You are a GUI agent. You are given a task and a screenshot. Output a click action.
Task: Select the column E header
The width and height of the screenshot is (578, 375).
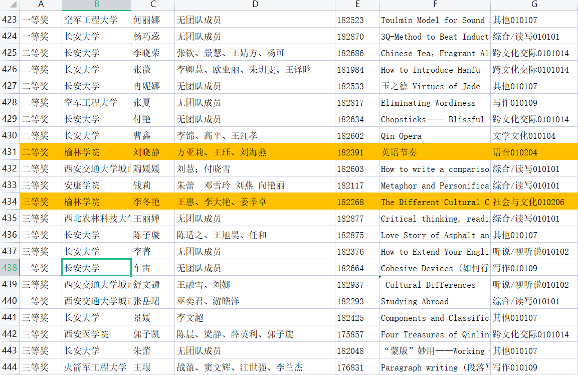357,5
